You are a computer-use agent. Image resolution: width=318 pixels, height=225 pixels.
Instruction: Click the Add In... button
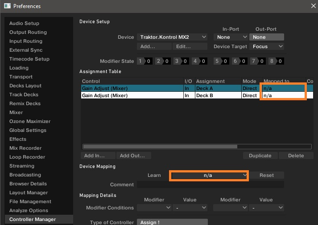[x=94, y=156]
